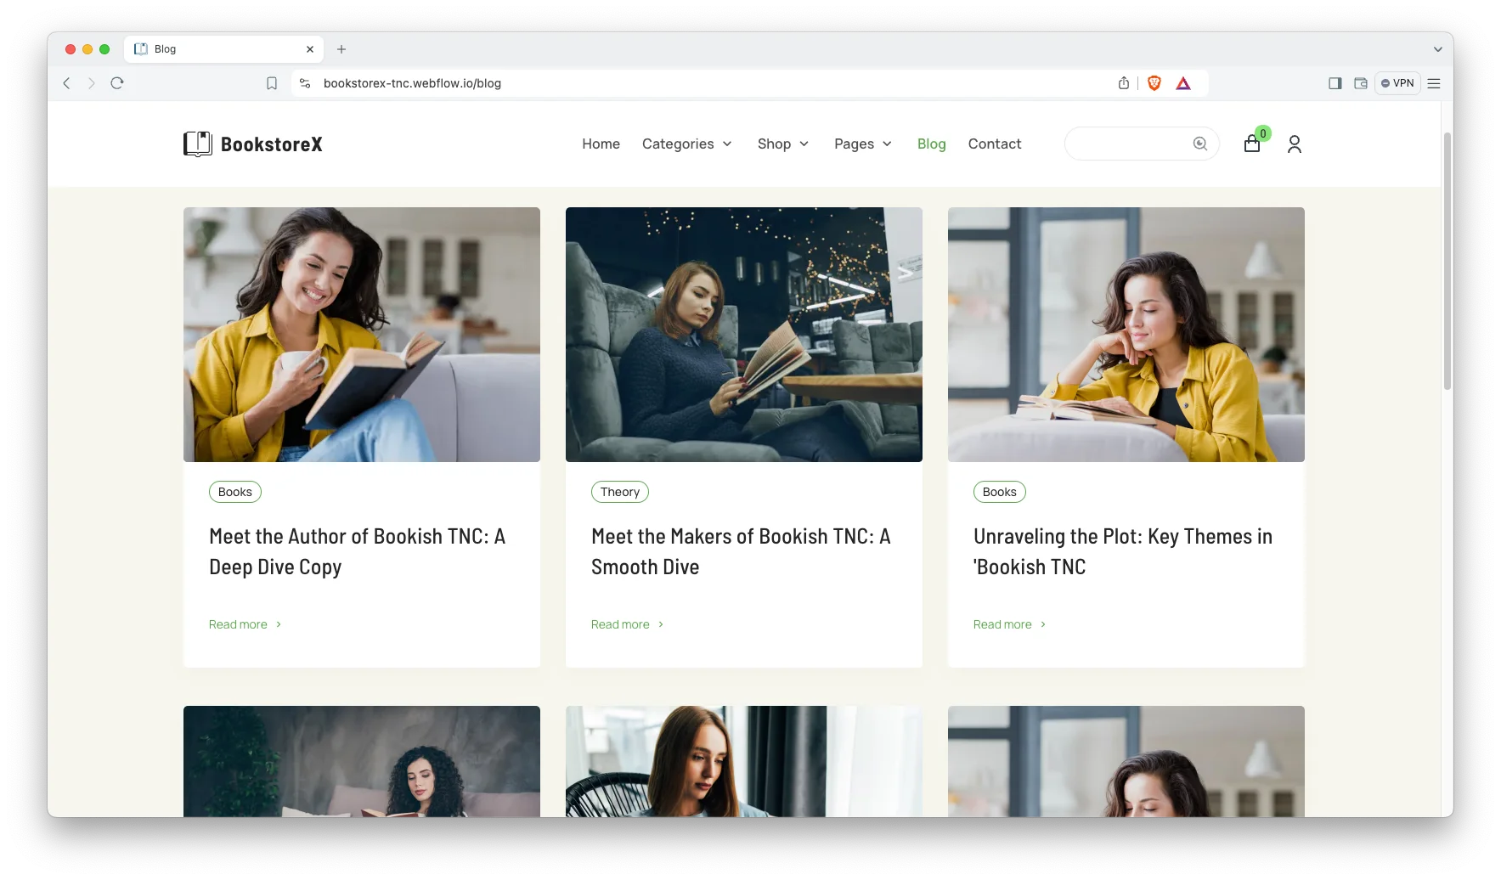Open the shopping cart bag icon
Viewport: 1501px width, 880px height.
1251,144
